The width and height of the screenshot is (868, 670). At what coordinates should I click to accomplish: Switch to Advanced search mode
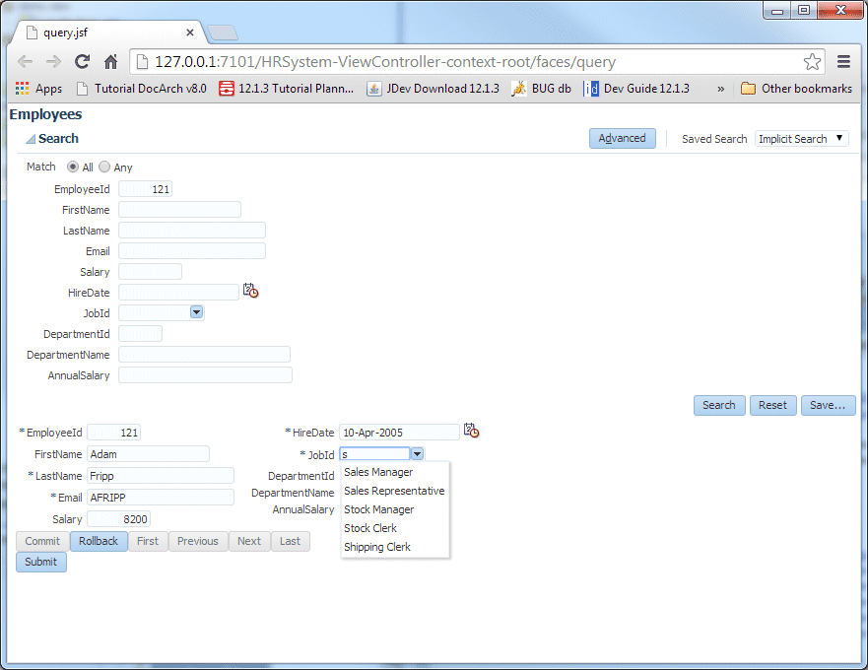click(623, 138)
